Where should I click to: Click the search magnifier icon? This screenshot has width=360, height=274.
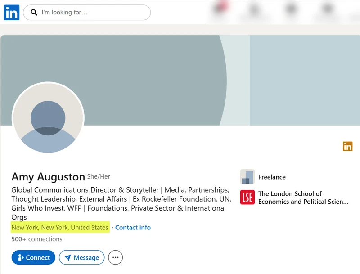tap(34, 13)
